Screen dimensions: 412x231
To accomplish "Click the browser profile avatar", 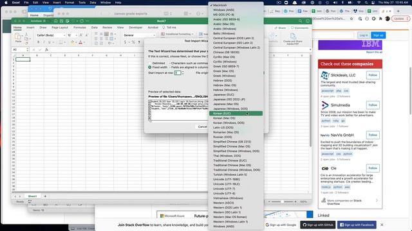I will point(388,19).
